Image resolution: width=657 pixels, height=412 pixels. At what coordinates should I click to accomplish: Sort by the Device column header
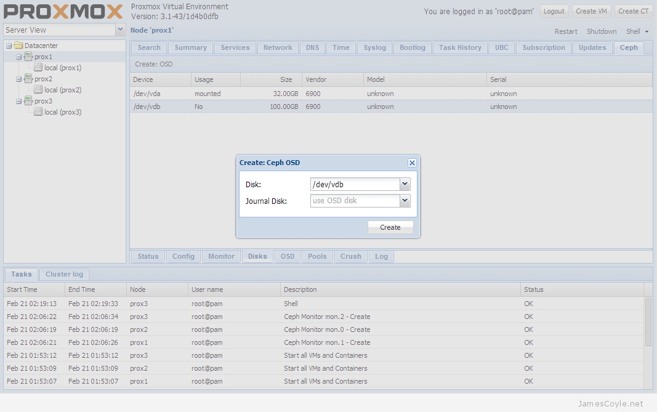(x=161, y=79)
